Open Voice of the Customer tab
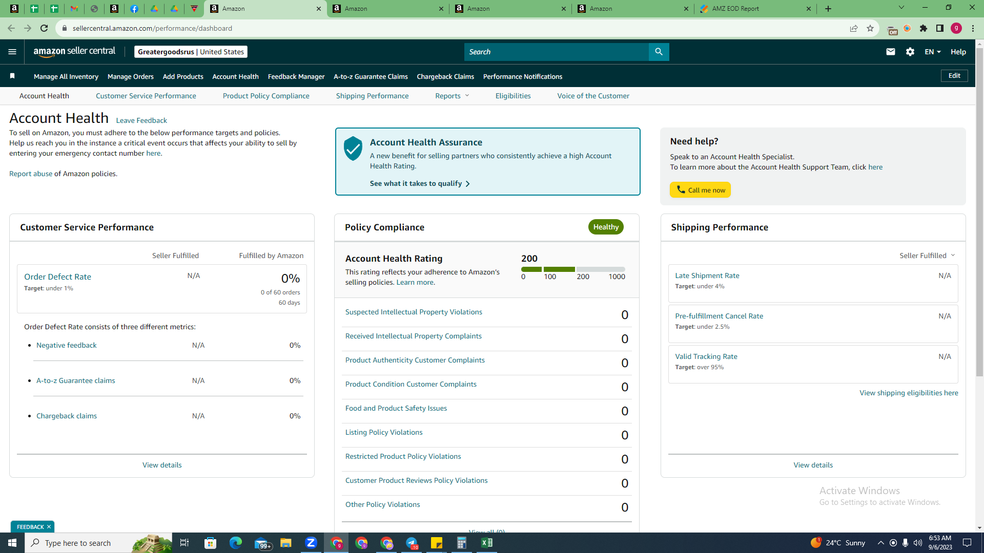This screenshot has height=553, width=984. pos(593,96)
